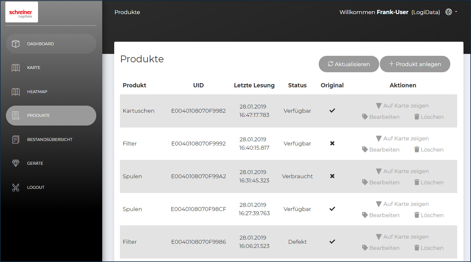The image size is (471, 262).
Task: Show Filter E0040108070F9992 on map
Action: pyautogui.click(x=402, y=138)
